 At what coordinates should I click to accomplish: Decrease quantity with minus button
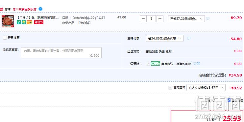coord(143,19)
